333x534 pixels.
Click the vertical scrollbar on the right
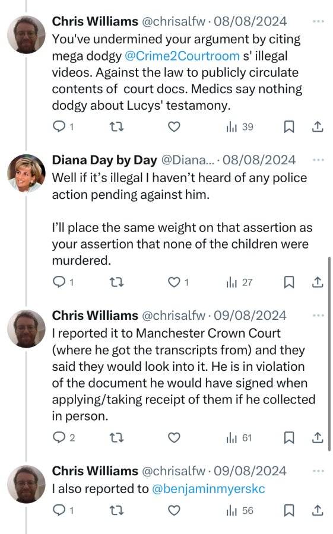[329, 354]
